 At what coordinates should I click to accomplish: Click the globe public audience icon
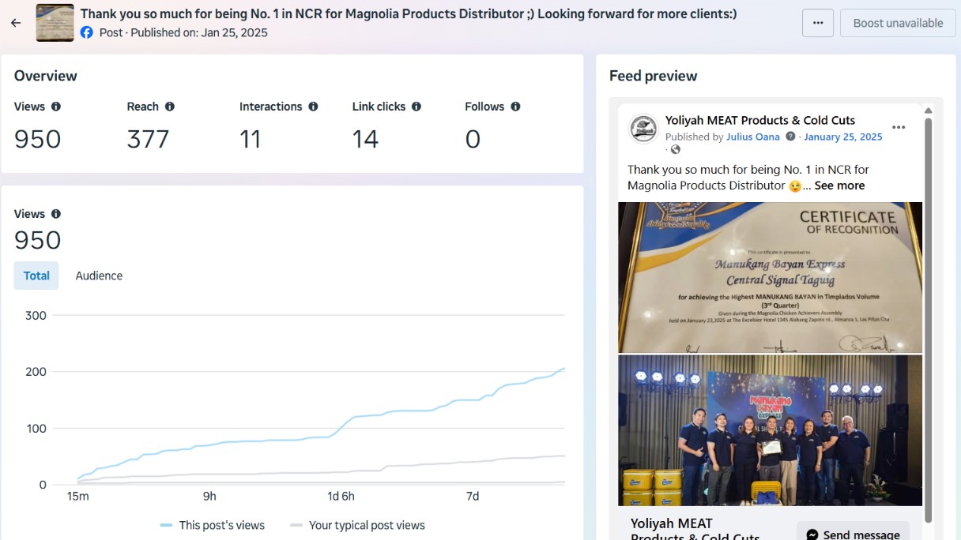click(x=676, y=149)
